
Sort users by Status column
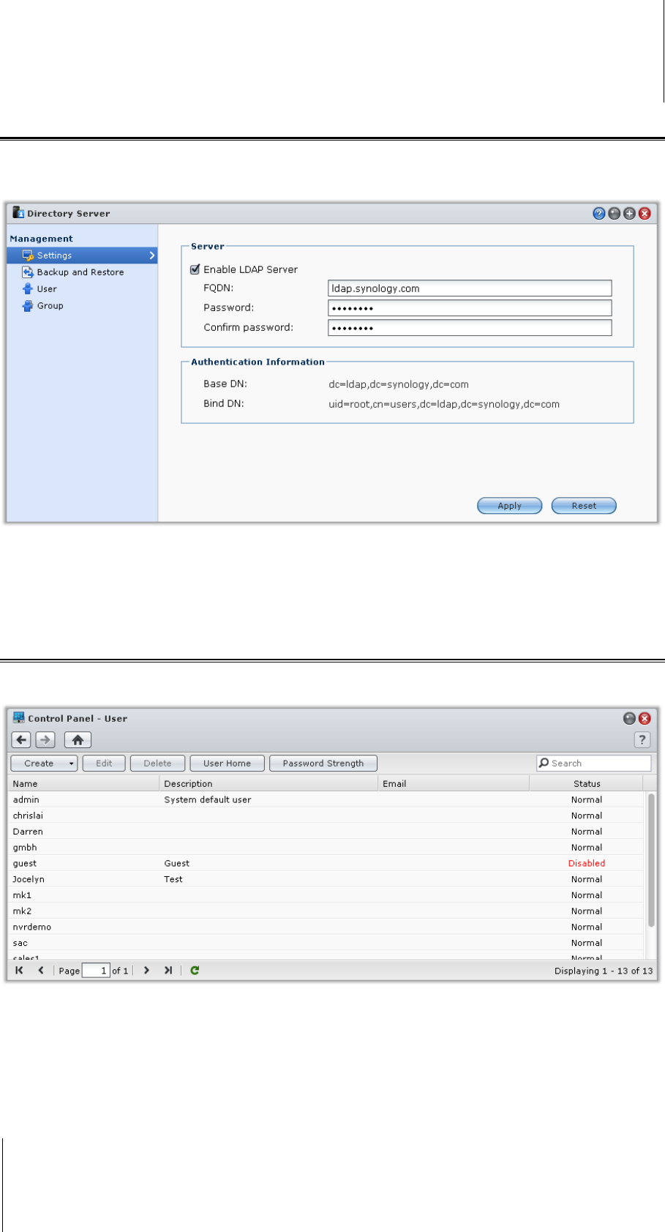(x=587, y=783)
